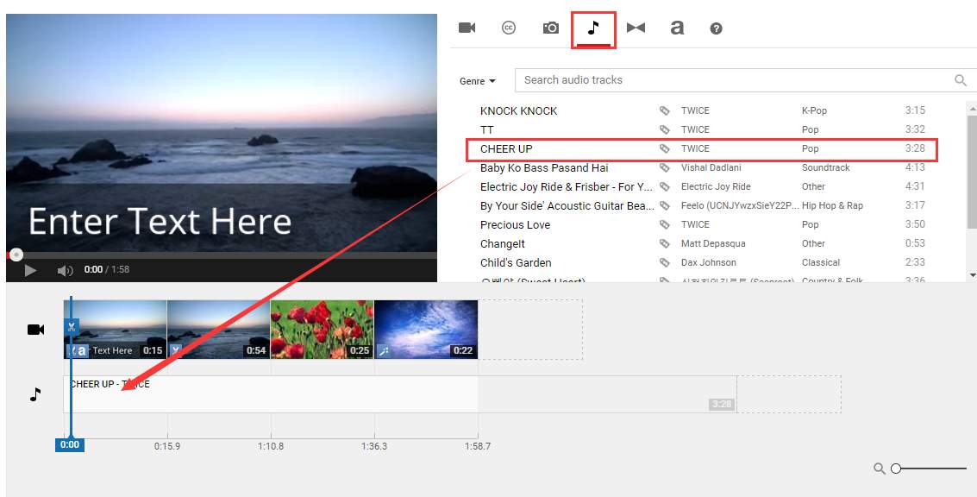
Task: Select the CHEER UP track
Action: (x=702, y=149)
